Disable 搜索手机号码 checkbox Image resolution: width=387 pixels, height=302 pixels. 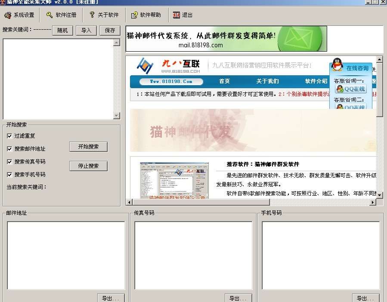coord(9,175)
